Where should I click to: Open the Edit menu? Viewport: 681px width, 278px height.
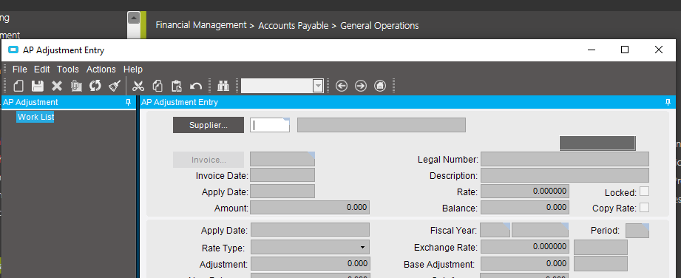[x=42, y=69]
